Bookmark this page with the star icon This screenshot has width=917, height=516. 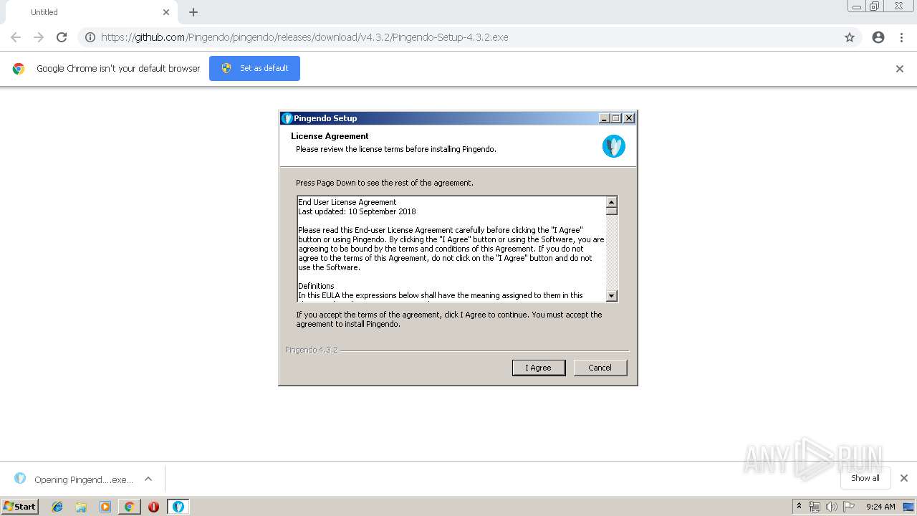pos(850,37)
